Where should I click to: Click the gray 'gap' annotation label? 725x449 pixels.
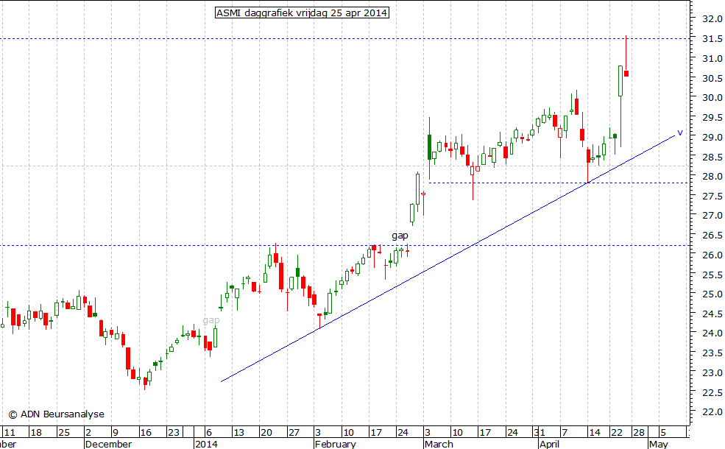211,320
